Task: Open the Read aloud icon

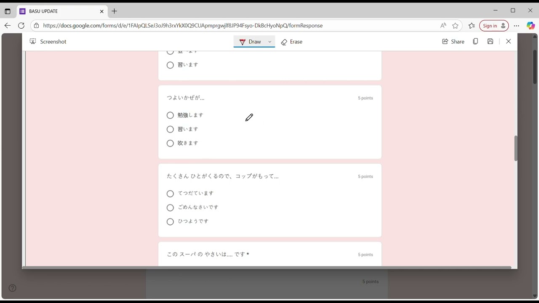Action: [x=443, y=26]
